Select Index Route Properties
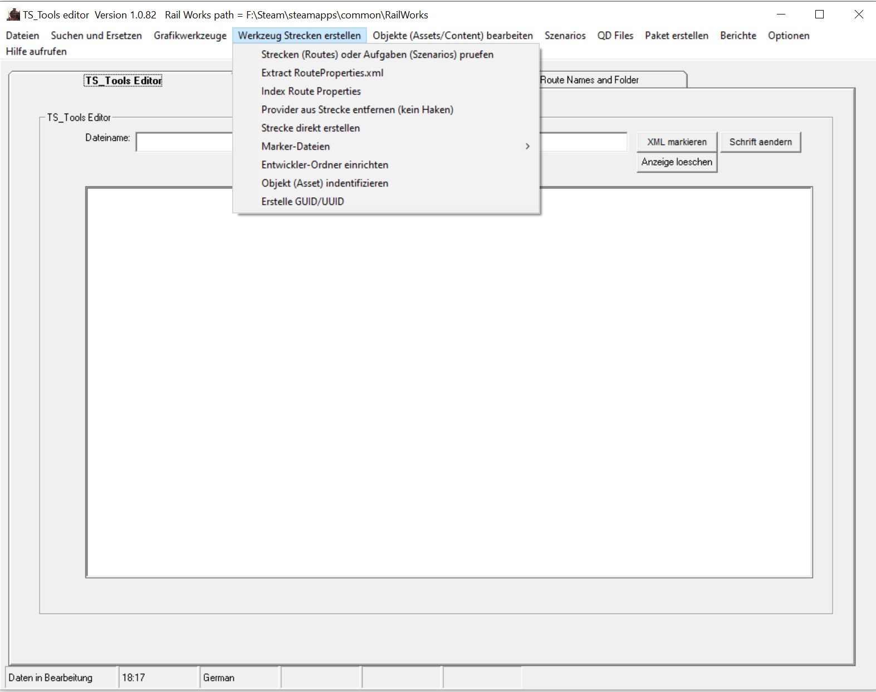Screen dimensions: 876x692 [311, 91]
